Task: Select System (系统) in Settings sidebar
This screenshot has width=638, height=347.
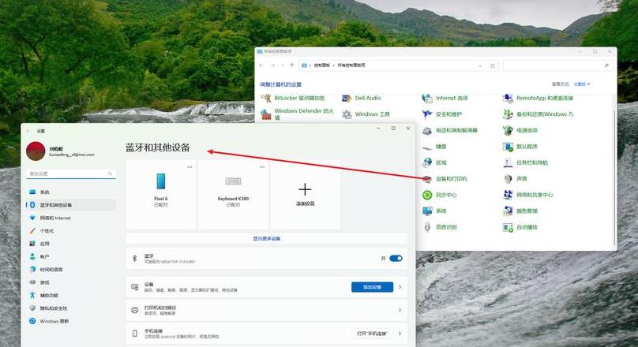Action: click(71, 192)
